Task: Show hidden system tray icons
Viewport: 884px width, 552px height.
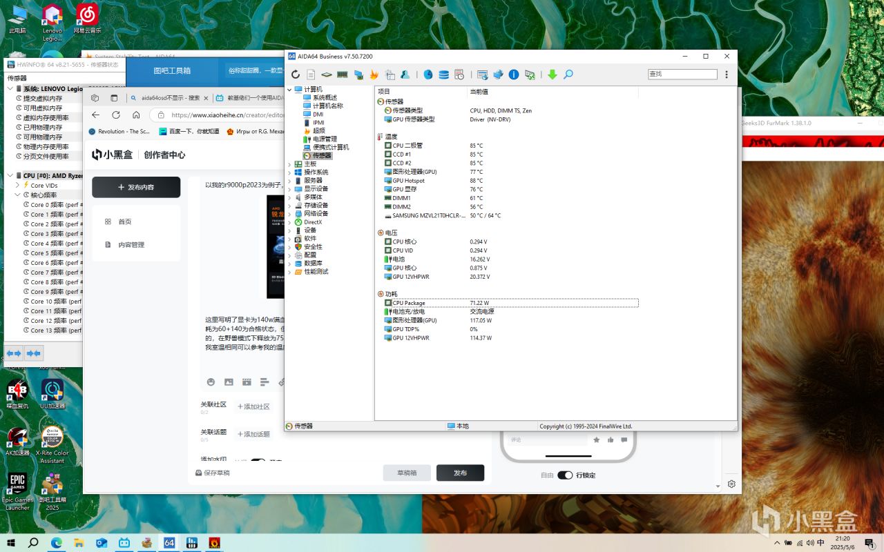Action: click(x=777, y=542)
